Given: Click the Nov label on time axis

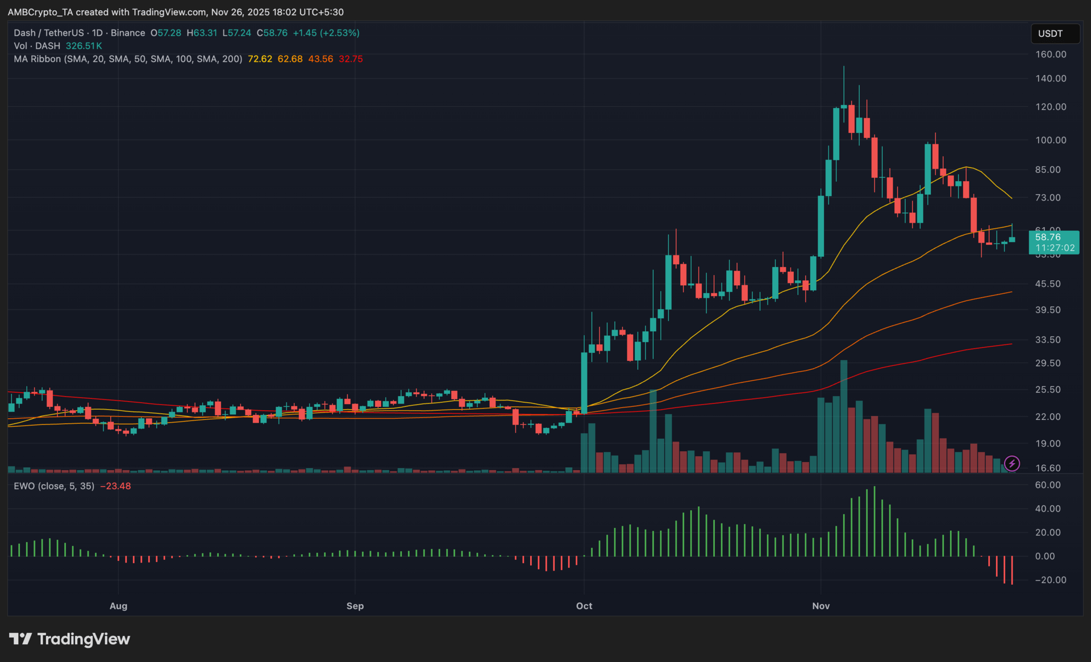Looking at the screenshot, I should coord(821,606).
